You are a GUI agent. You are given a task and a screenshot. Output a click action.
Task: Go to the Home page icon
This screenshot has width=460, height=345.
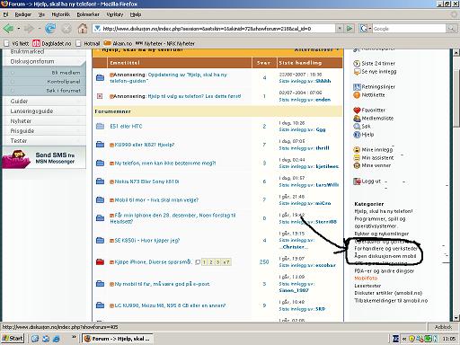point(83,29)
